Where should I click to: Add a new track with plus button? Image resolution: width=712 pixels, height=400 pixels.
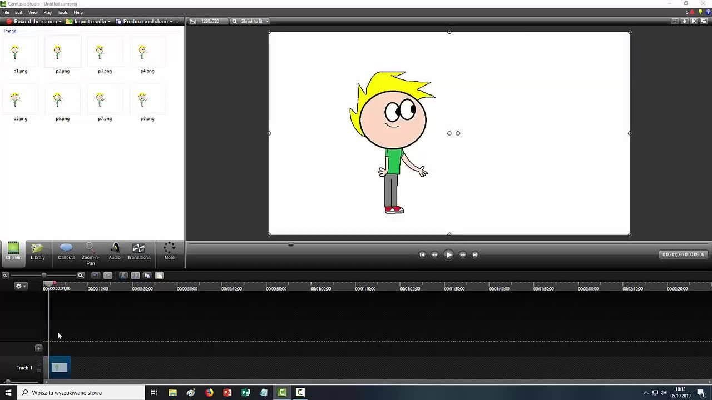[38, 348]
